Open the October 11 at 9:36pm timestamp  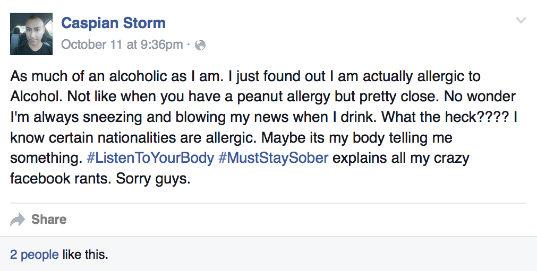(122, 45)
